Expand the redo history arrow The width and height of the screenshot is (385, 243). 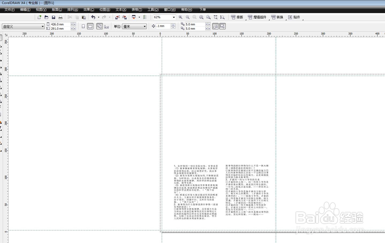(x=110, y=17)
